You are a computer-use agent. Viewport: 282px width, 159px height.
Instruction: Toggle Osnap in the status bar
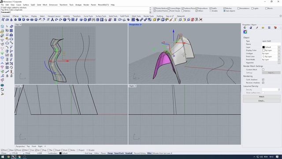pos(110,153)
